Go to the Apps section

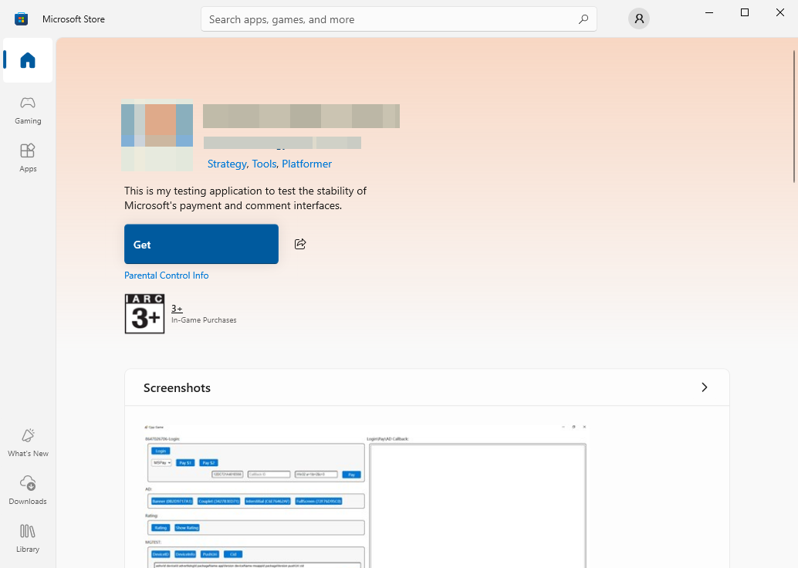(28, 158)
